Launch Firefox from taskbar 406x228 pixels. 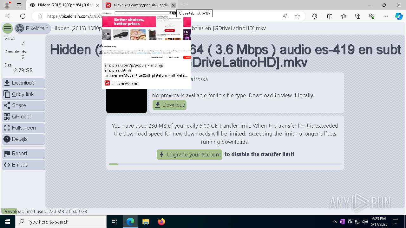[161, 222]
